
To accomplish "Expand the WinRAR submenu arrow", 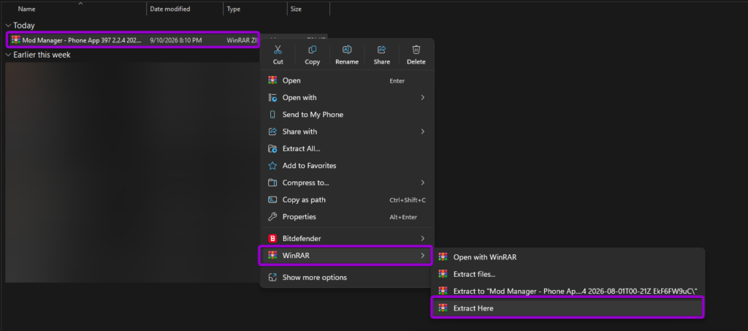I will 422,256.
